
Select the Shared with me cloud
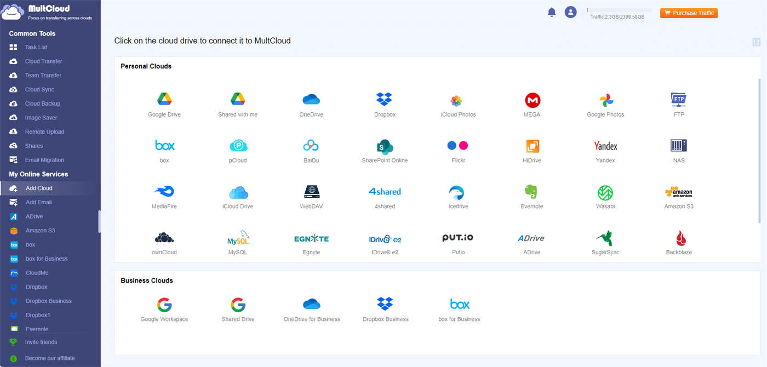(238, 105)
